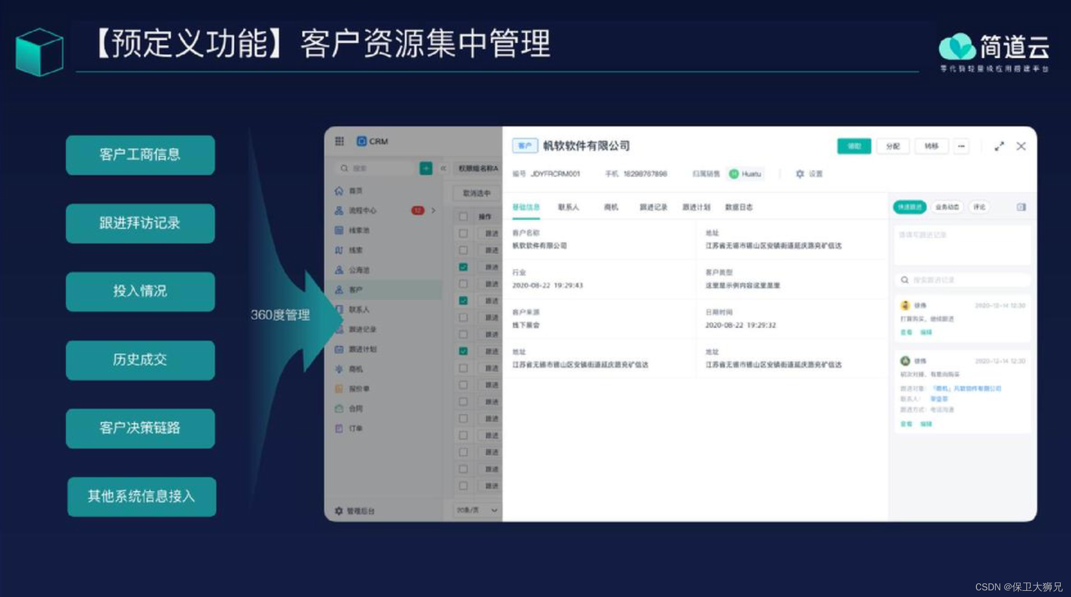Switch to the 跟进计划 tab in the detail panel
Screen dimensions: 1071x597
tap(696, 207)
